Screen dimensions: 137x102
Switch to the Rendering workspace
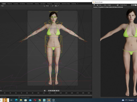pos(50,4)
